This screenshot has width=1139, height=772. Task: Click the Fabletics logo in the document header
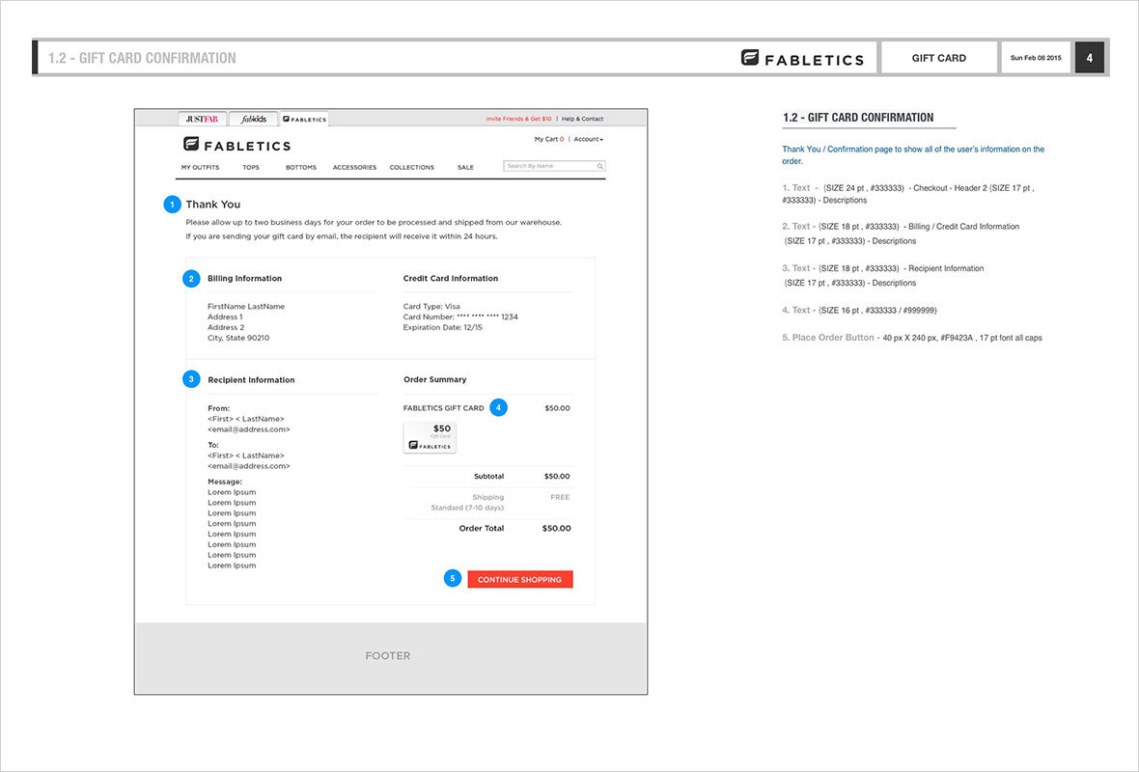point(803,58)
